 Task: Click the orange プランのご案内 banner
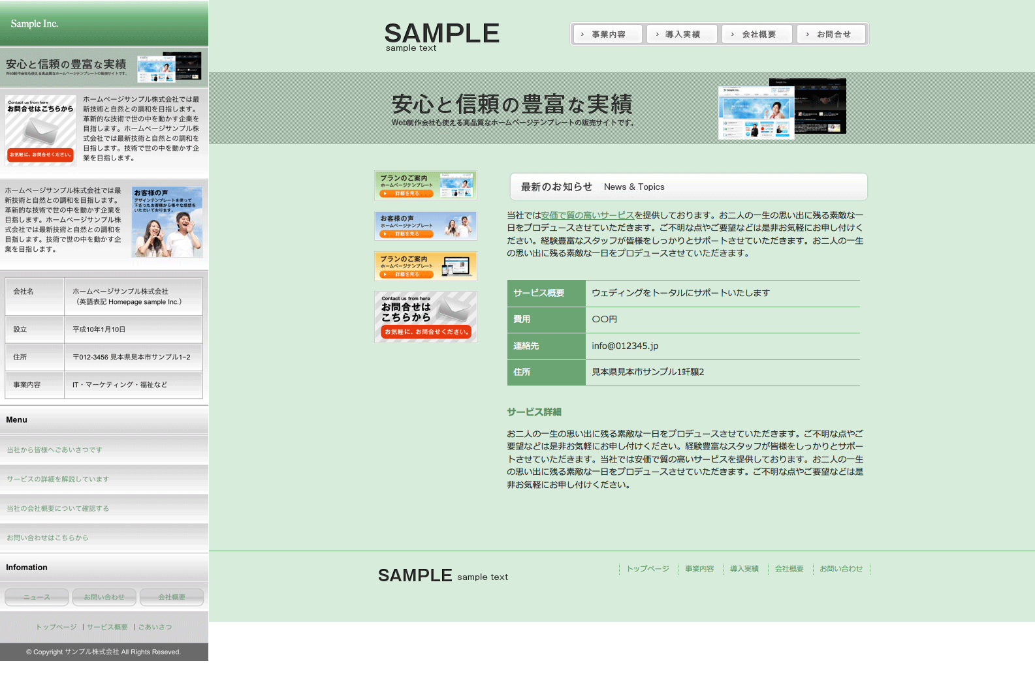tap(426, 266)
